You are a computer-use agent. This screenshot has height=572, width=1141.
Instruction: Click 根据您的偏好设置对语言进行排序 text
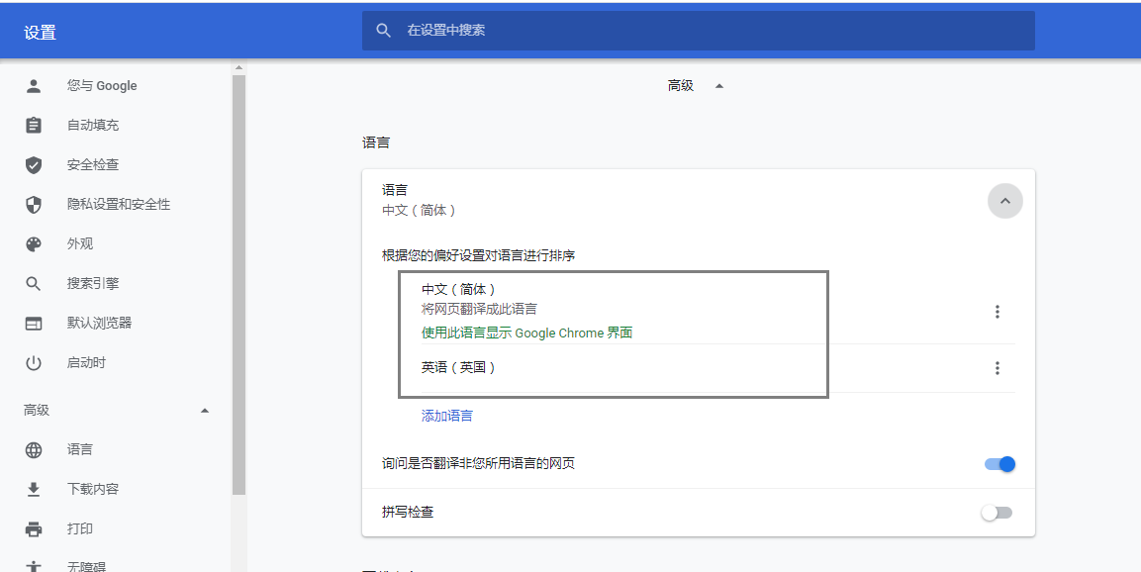pos(478,256)
